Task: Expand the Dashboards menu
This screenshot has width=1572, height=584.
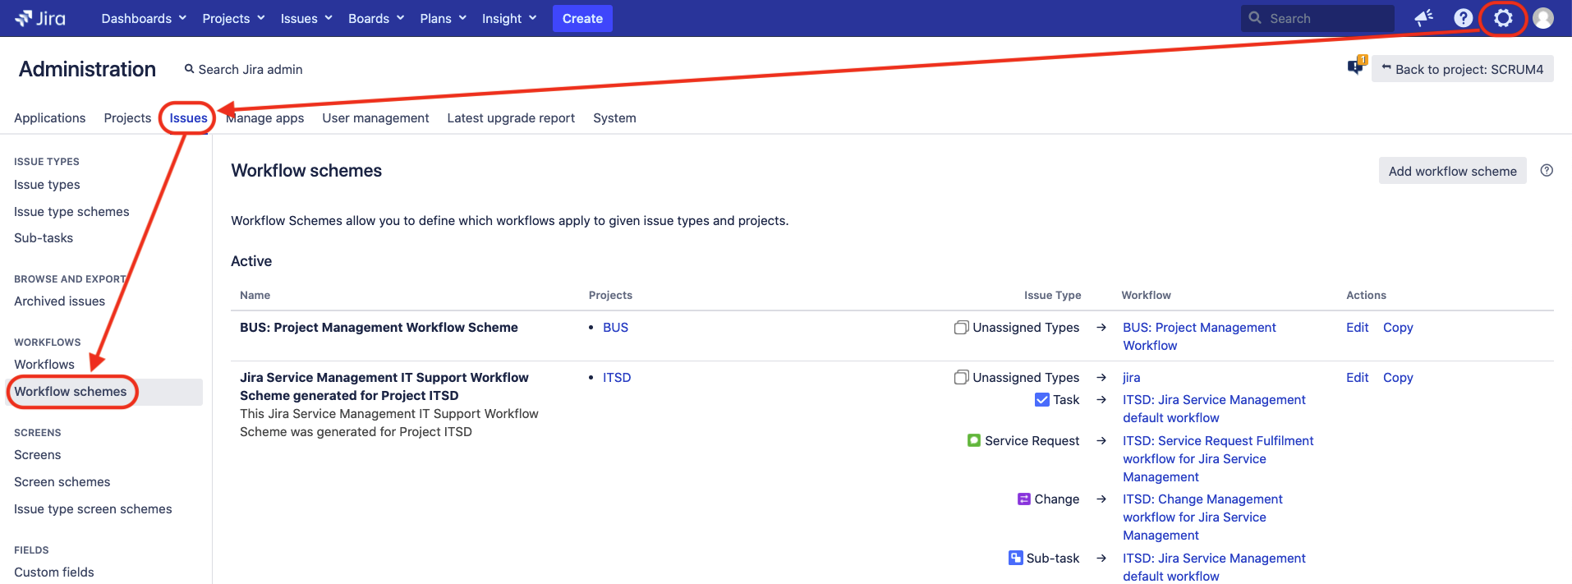Action: click(144, 18)
